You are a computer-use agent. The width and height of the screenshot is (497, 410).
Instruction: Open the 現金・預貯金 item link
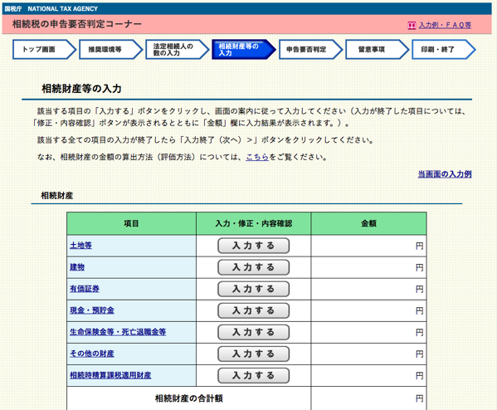pos(92,310)
